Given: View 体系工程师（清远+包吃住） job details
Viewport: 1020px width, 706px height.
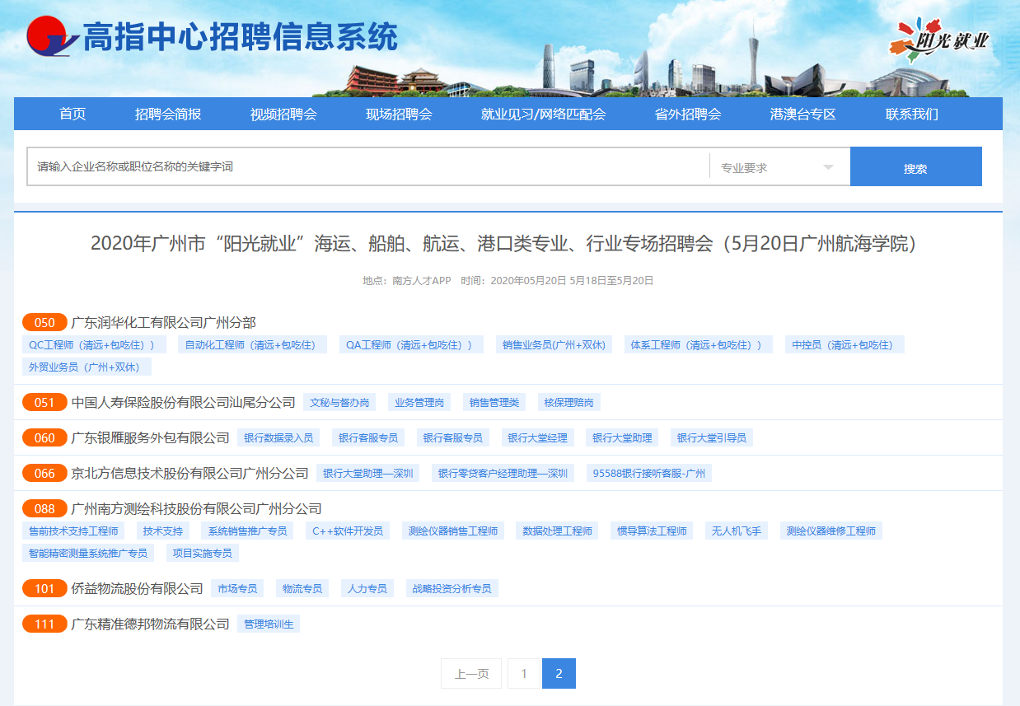Looking at the screenshot, I should click(x=699, y=344).
